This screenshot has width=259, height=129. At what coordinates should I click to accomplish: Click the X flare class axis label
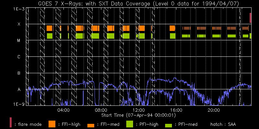[19, 24]
